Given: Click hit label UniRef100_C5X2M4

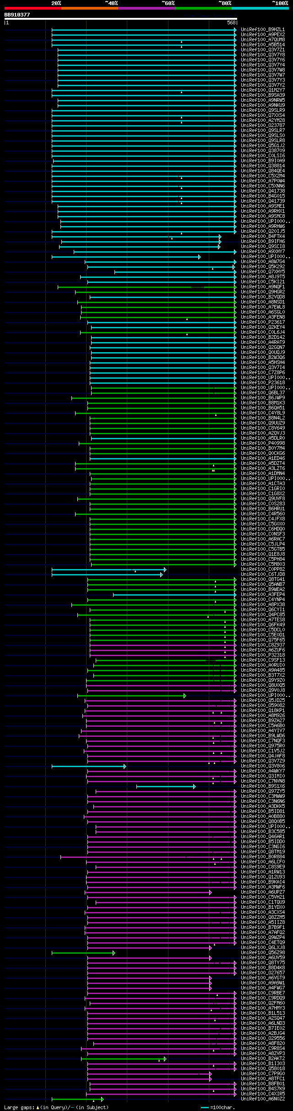Looking at the screenshot, I should pyautogui.click(x=263, y=176).
